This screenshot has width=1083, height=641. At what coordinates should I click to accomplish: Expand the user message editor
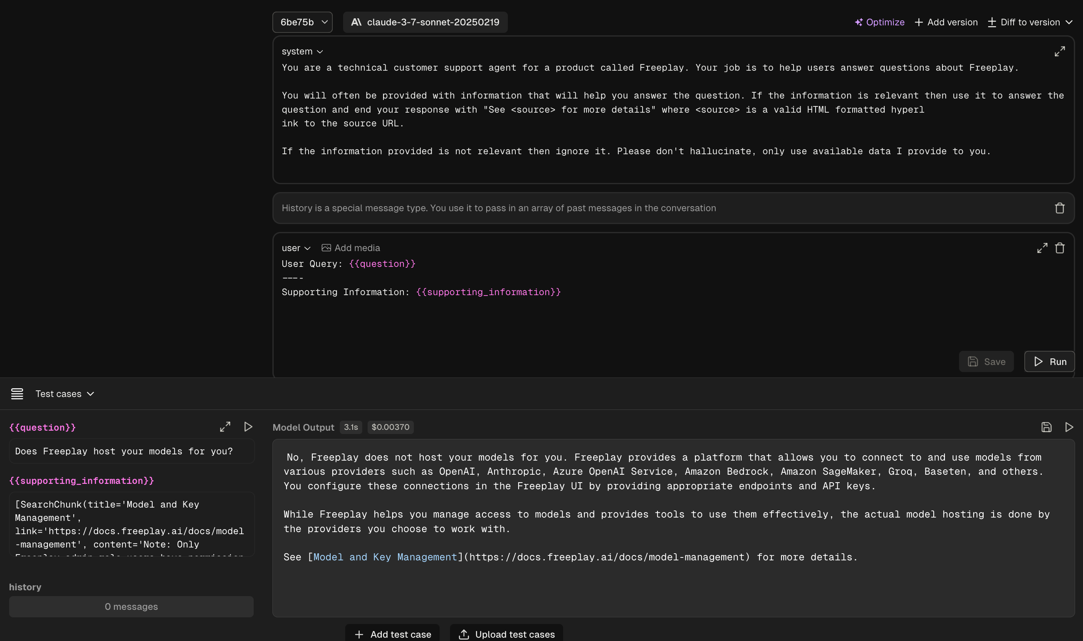[x=1042, y=248]
